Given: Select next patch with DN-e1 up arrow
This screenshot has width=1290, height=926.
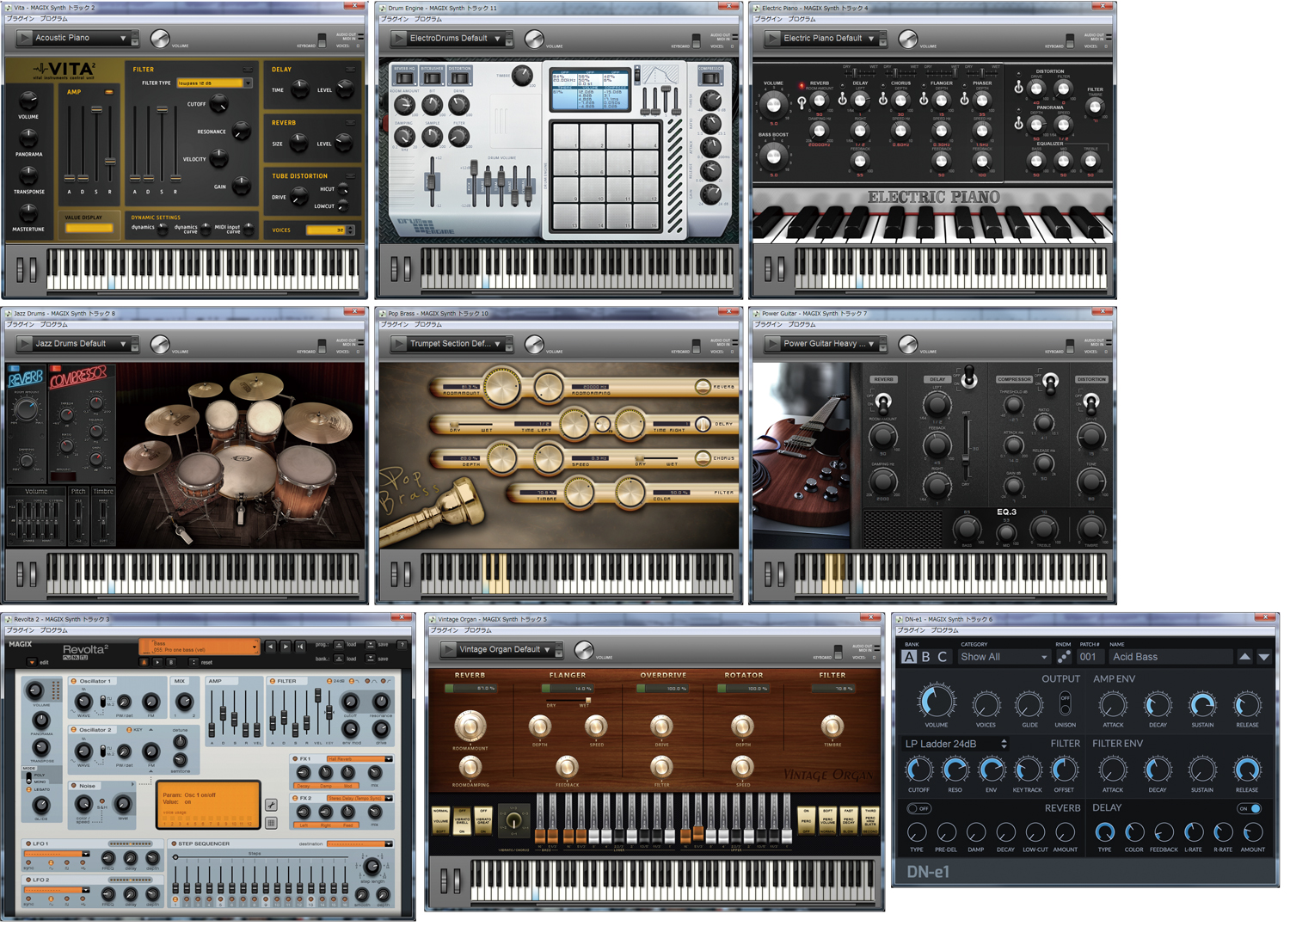Looking at the screenshot, I should (1244, 657).
